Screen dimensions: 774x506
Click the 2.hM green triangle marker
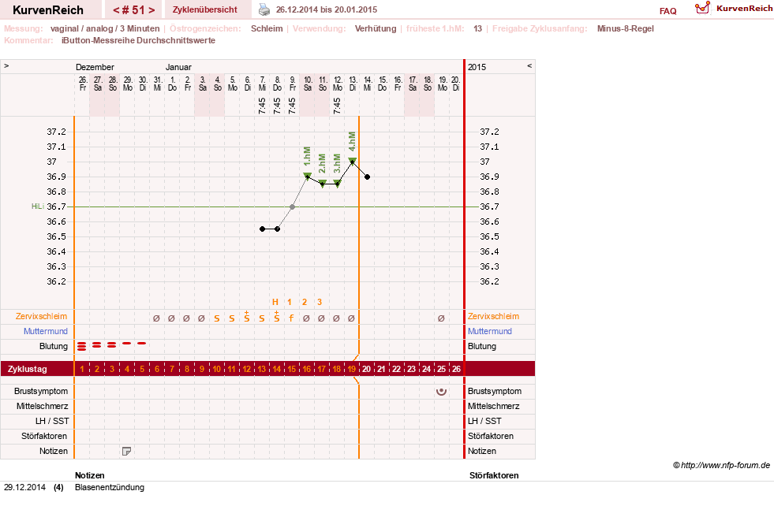[x=323, y=184]
